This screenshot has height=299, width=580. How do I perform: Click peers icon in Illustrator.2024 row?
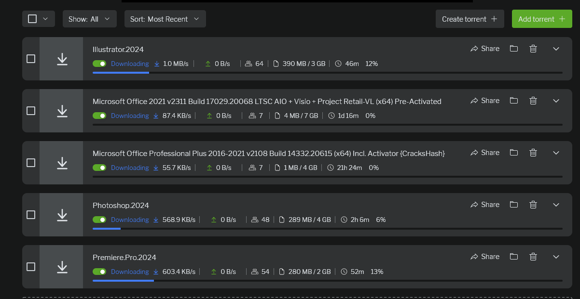[249, 64]
